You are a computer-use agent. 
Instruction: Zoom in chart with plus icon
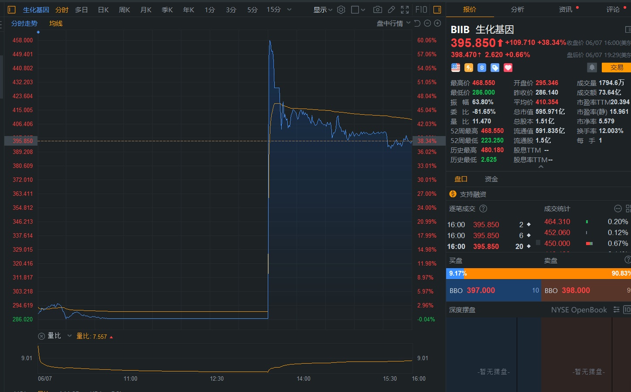coord(437,24)
